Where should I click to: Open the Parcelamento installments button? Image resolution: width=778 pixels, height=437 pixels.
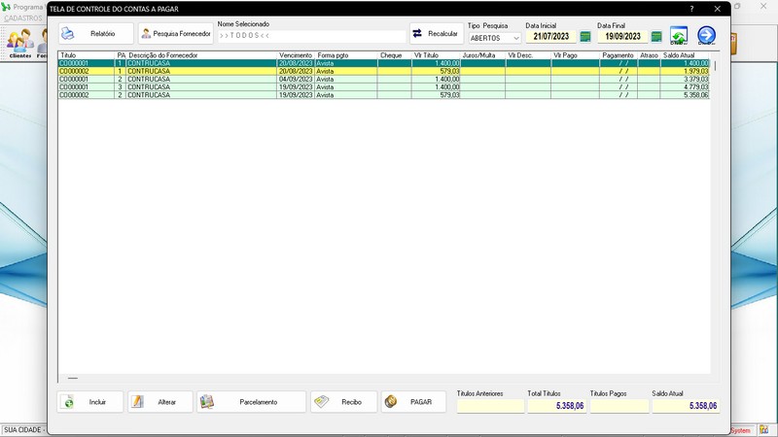(x=252, y=402)
